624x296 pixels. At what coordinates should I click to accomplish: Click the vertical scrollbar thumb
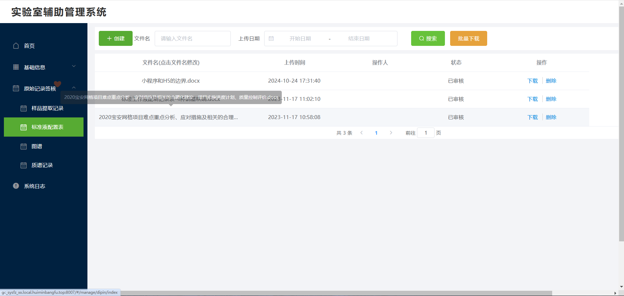pos(621,124)
